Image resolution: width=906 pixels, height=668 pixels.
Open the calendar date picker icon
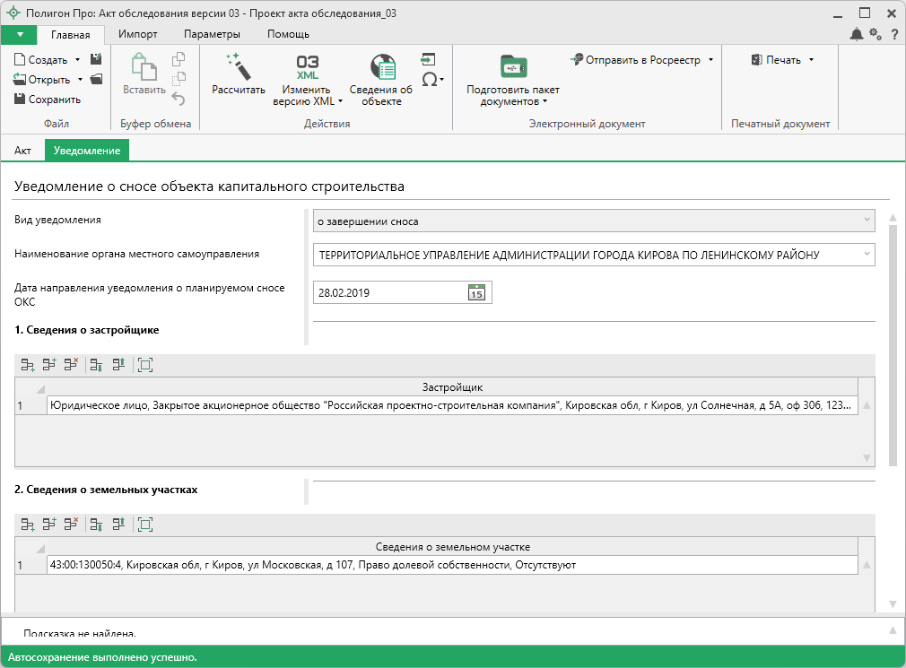[476, 292]
